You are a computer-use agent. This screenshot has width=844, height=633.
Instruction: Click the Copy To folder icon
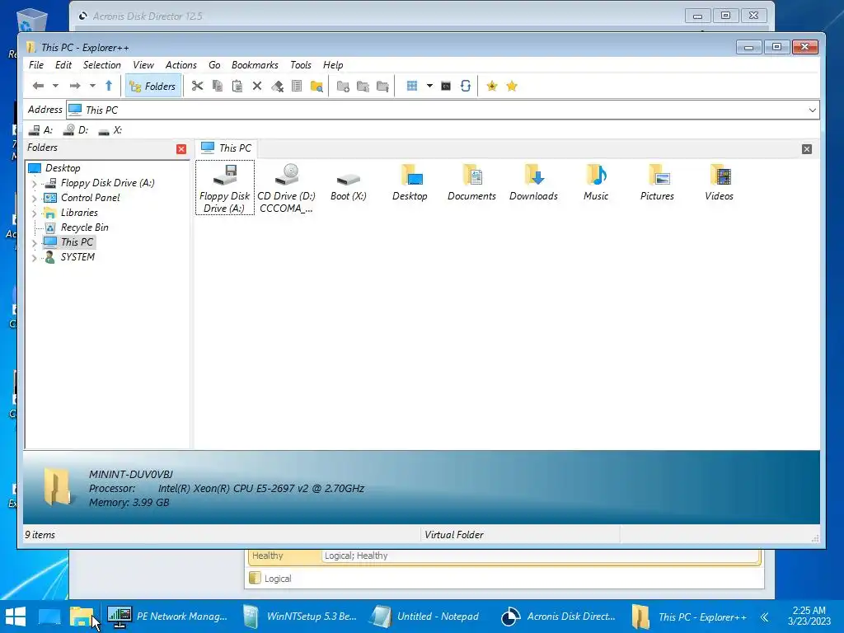tap(363, 86)
